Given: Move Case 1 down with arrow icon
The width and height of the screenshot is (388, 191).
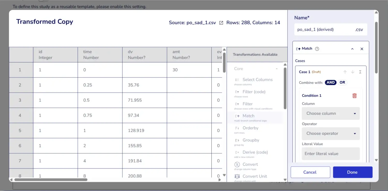Looking at the screenshot, I should 353,72.
